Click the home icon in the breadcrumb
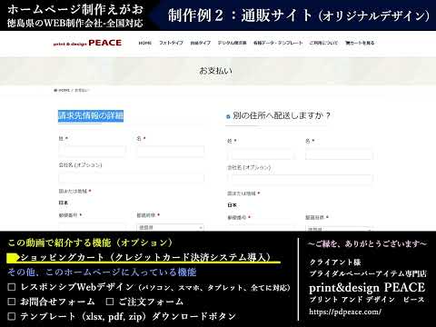The width and height of the screenshot is (436, 327). point(55,90)
